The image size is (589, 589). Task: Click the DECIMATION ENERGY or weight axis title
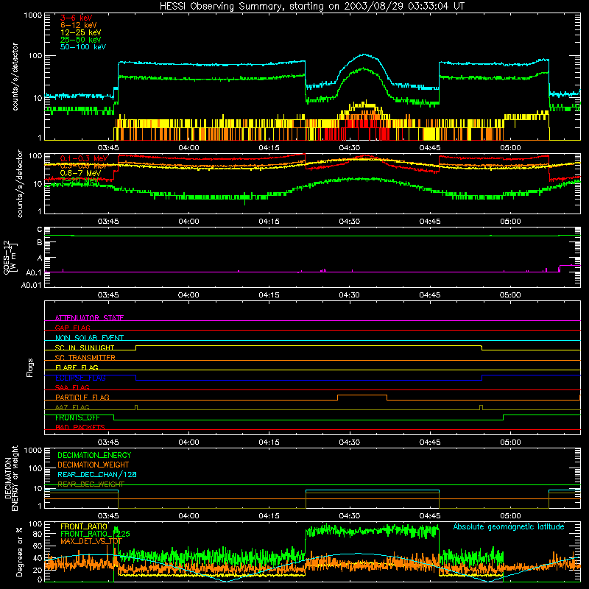[11, 478]
